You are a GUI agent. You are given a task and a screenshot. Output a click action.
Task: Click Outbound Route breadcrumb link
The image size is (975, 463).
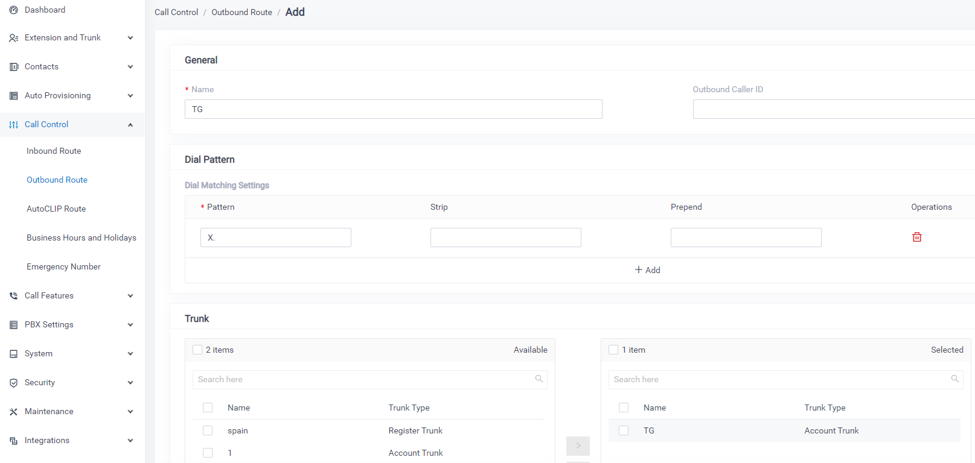point(241,12)
